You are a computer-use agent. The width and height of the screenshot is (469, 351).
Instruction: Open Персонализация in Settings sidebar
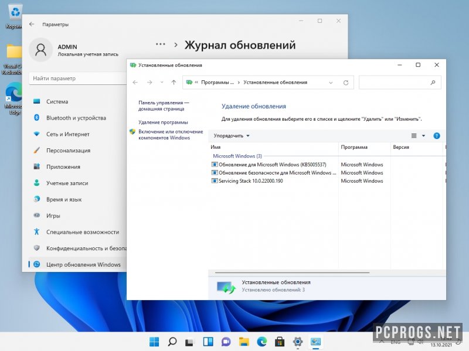pyautogui.click(x=77, y=151)
